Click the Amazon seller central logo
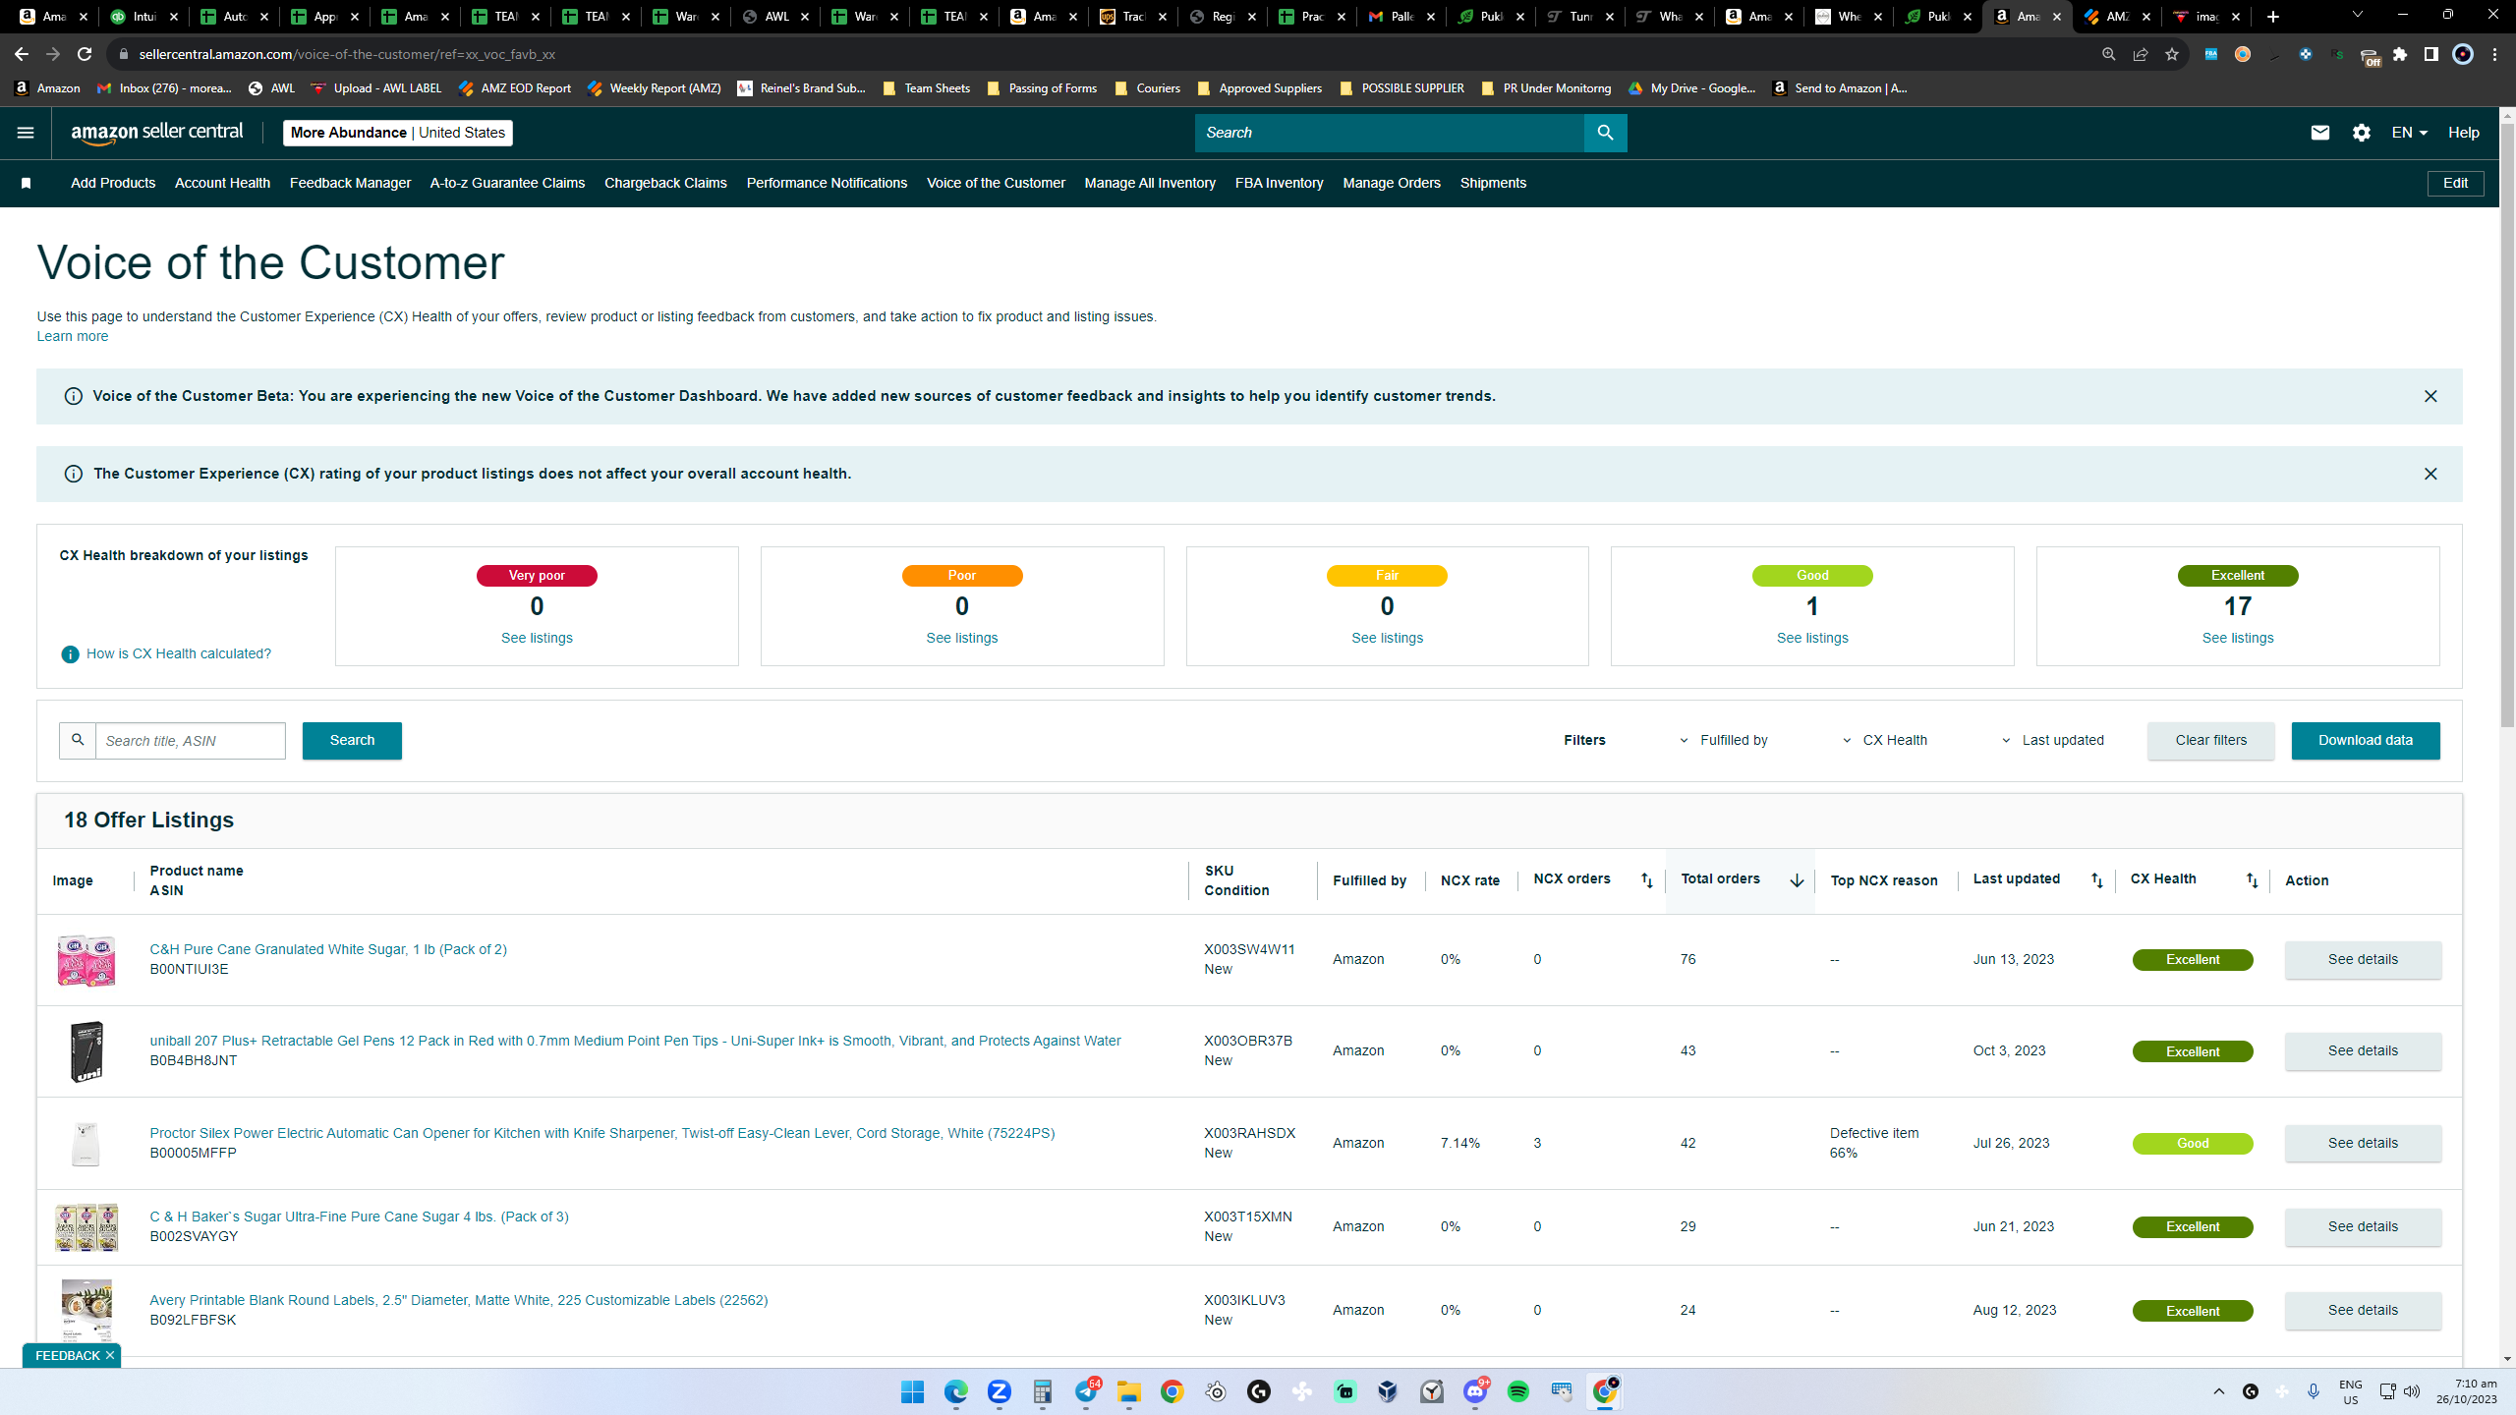2516x1415 pixels. tap(157, 133)
